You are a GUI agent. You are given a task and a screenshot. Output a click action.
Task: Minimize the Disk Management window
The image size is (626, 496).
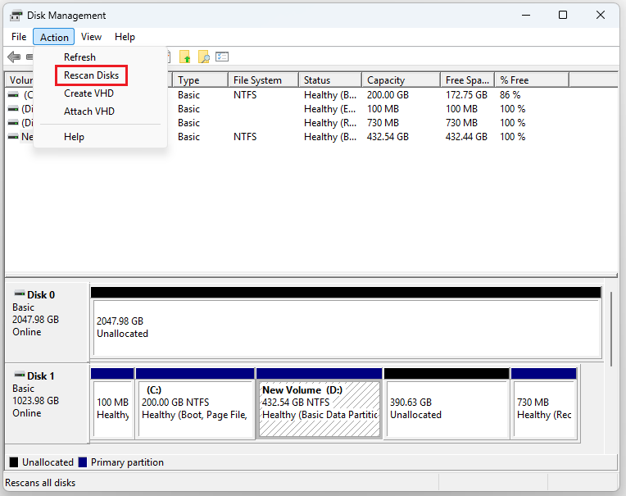point(526,16)
